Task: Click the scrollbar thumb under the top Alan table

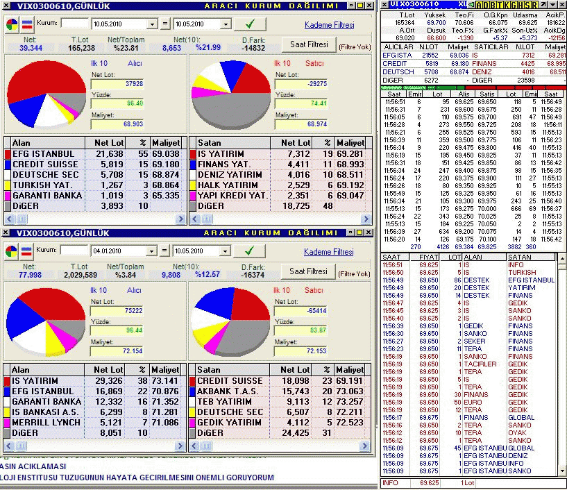Action: point(22,219)
